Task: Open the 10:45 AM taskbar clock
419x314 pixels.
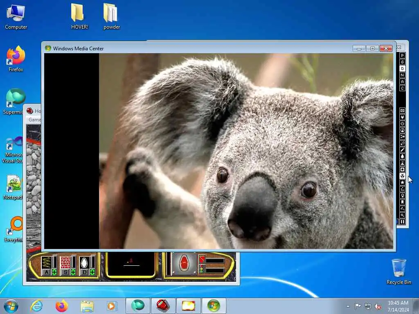Action: 398,306
